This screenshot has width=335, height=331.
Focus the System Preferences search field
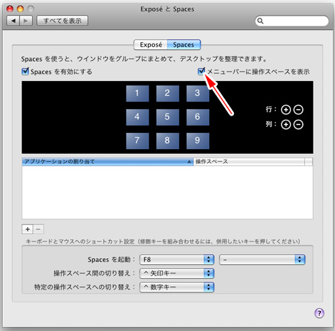[292, 21]
